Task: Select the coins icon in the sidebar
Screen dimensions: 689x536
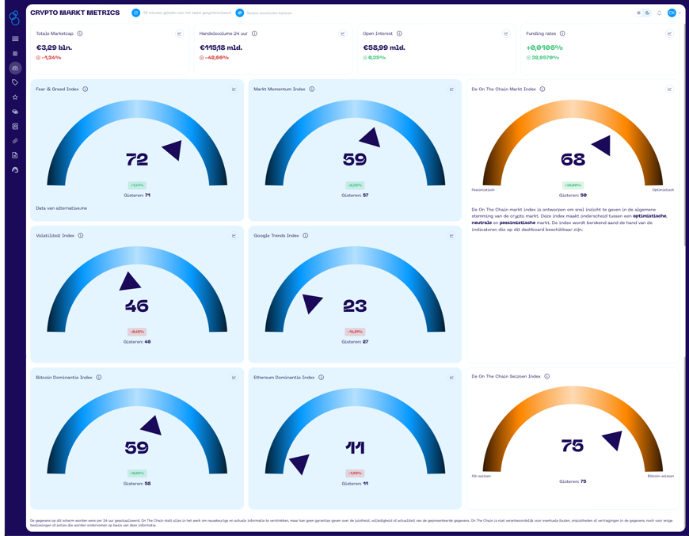Action: pos(14,111)
